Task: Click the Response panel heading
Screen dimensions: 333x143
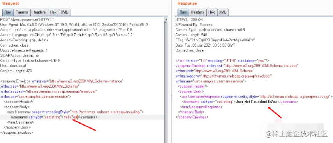Action: 187,3
